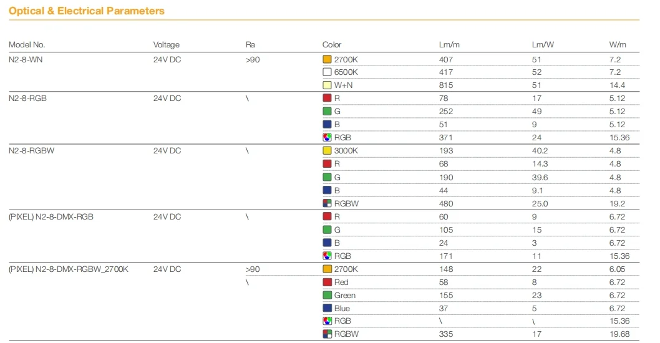Click the Optical & Electrical Parameters heading

(x=87, y=11)
